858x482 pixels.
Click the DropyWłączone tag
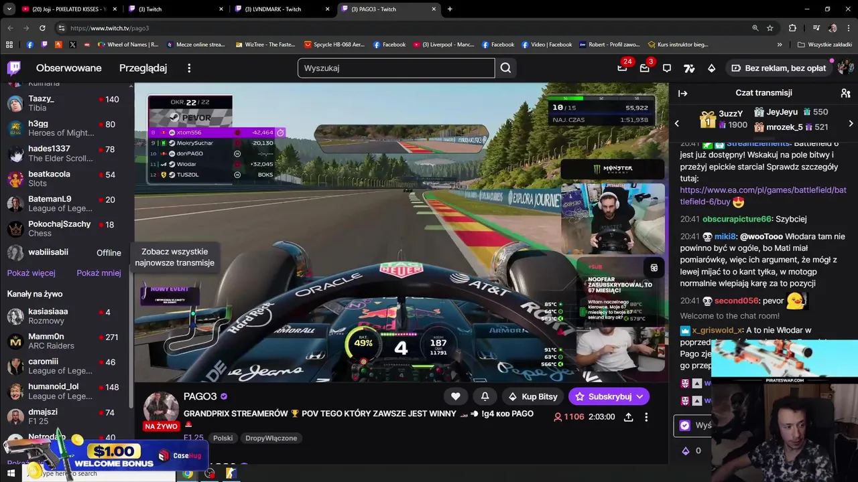coord(271,438)
